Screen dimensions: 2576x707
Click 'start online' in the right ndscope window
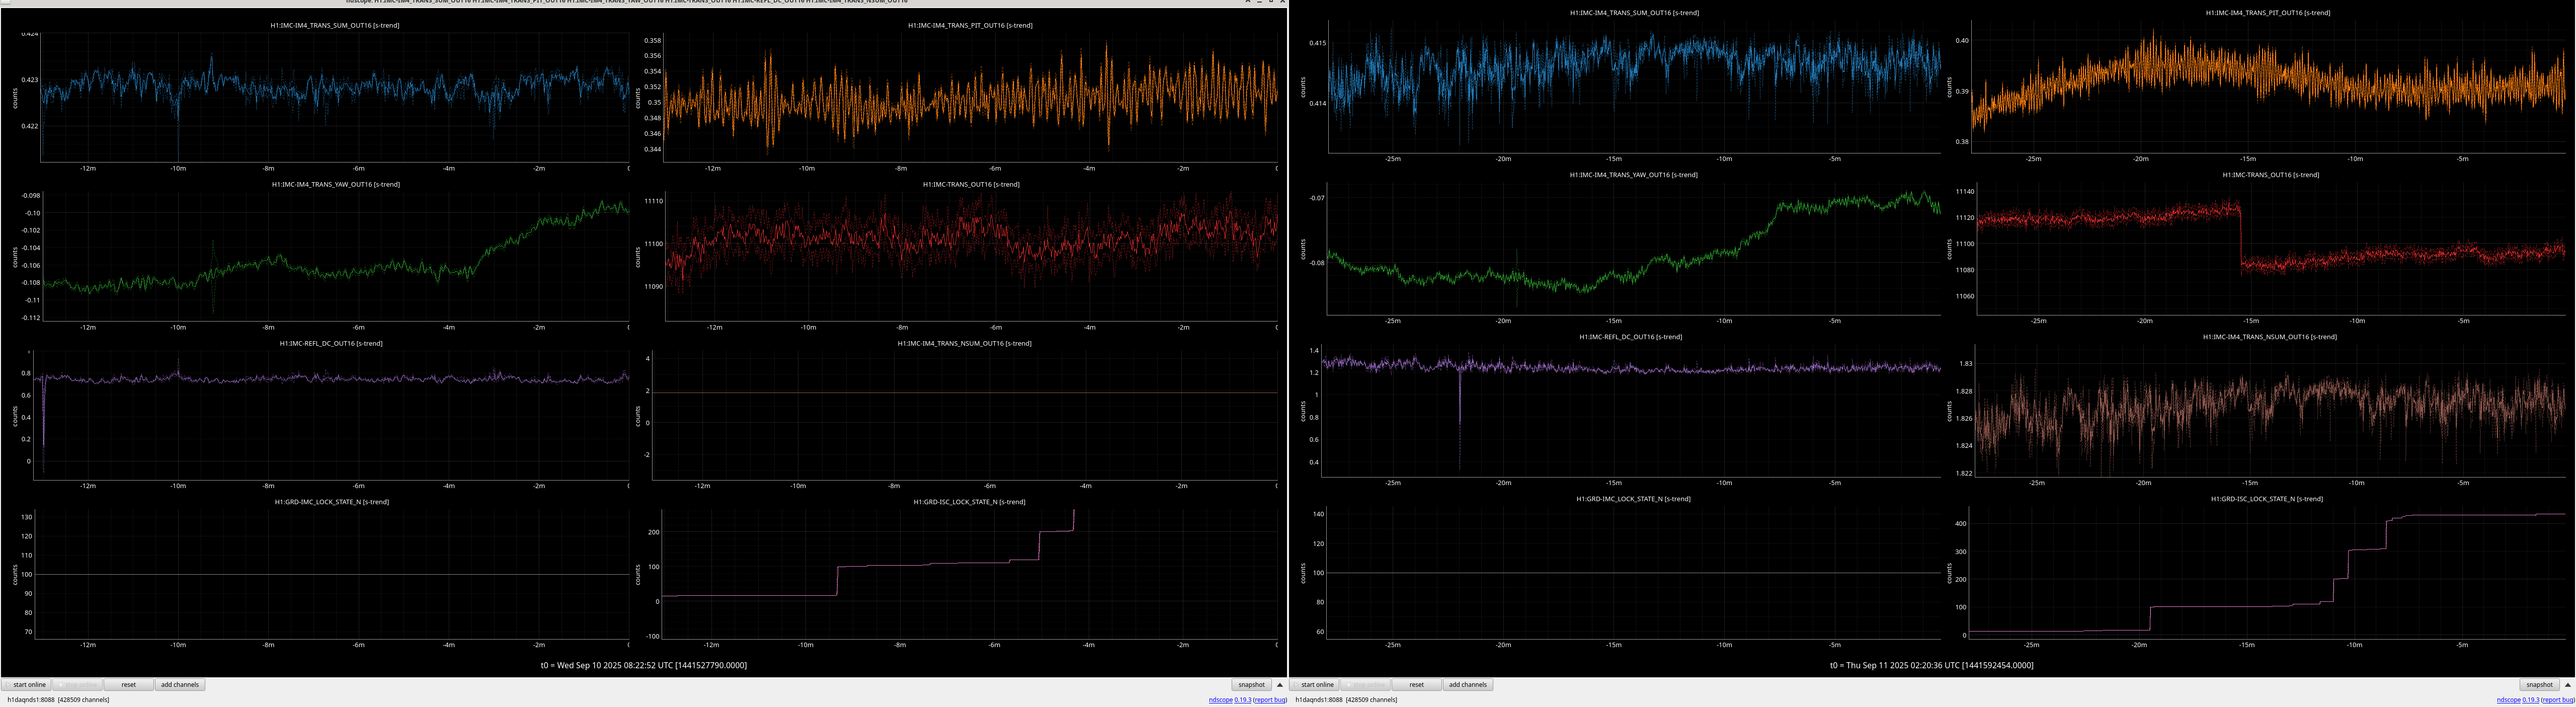pos(1315,685)
